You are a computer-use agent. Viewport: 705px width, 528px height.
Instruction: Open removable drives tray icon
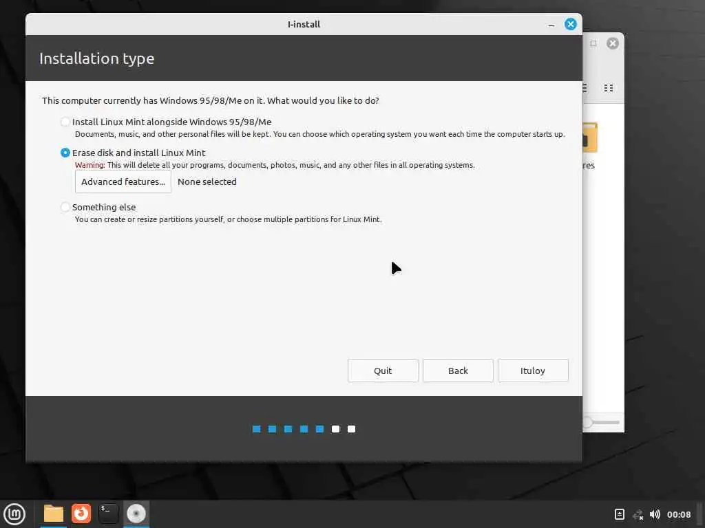(619, 514)
